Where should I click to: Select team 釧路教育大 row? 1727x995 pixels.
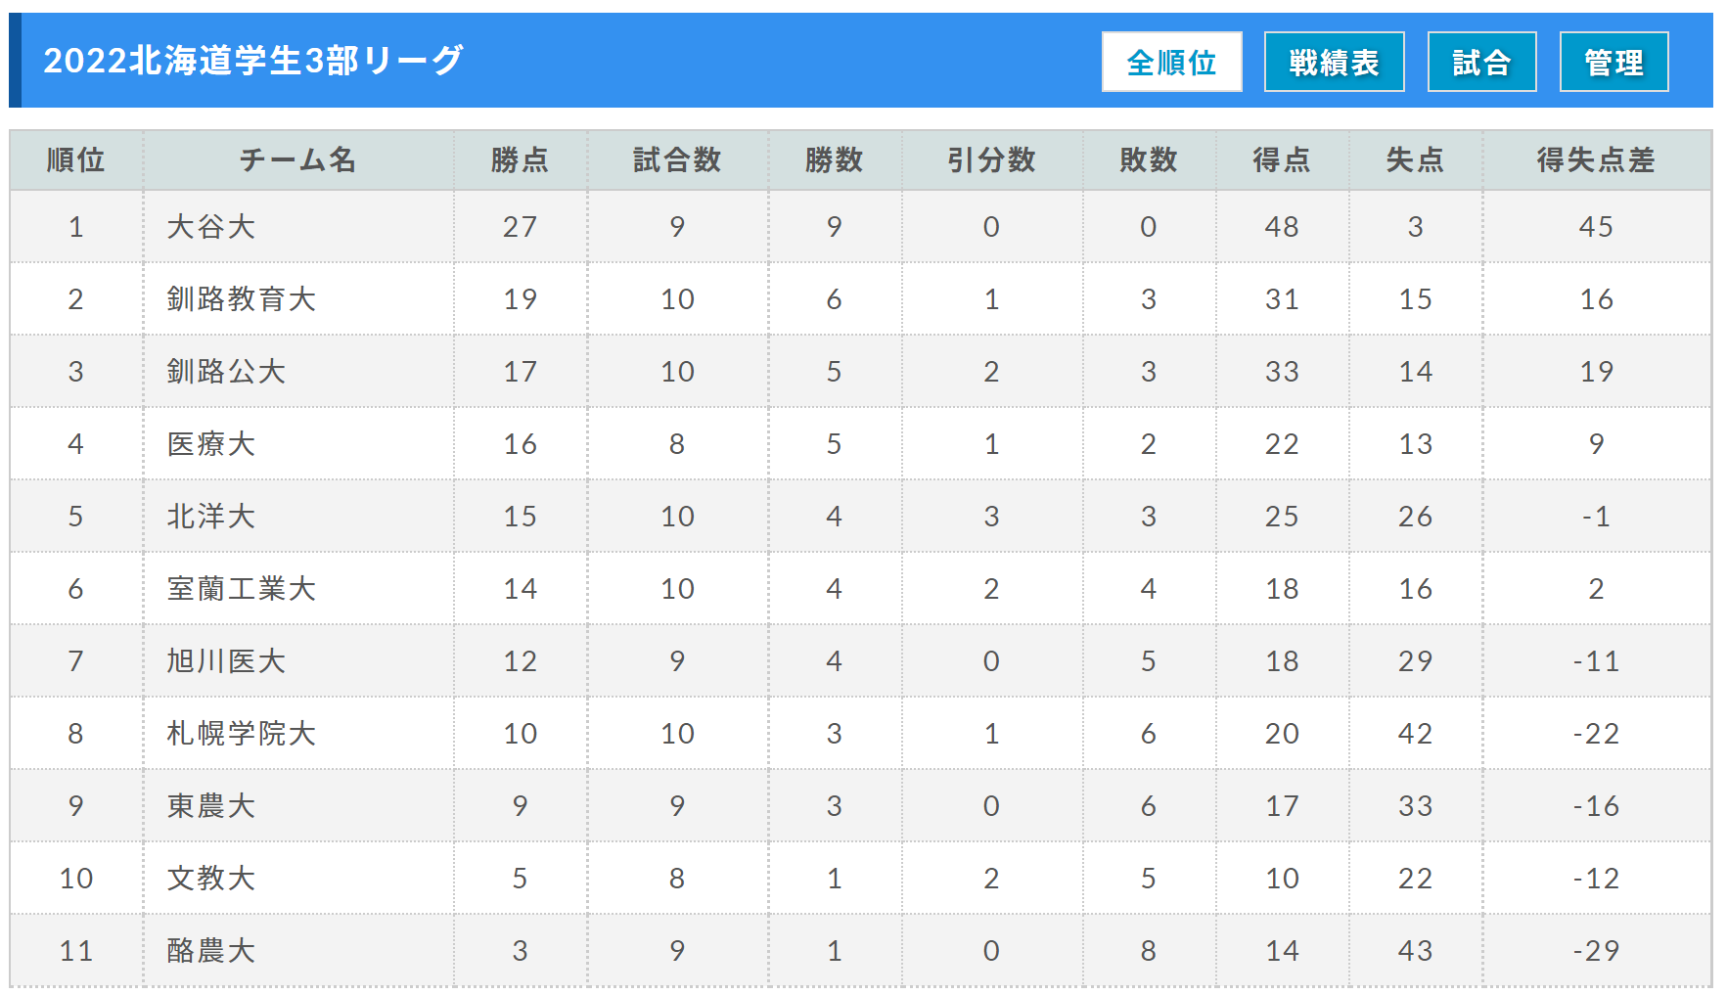(x=860, y=298)
